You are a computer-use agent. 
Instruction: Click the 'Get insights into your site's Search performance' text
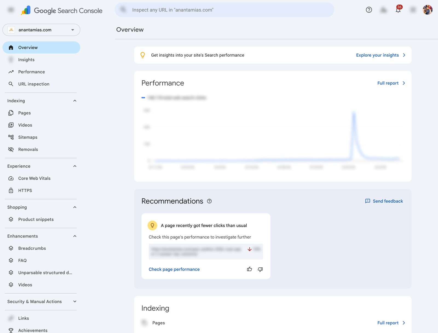pyautogui.click(x=198, y=55)
